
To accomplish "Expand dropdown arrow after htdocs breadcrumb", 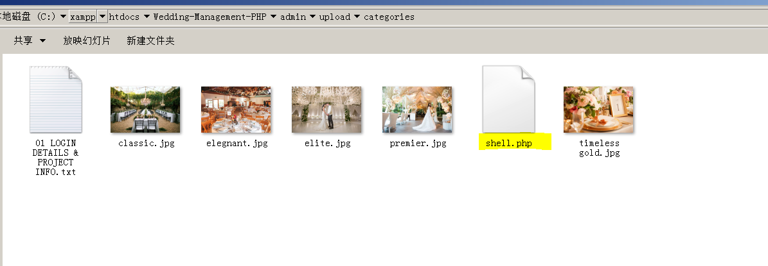I will coord(147,17).
